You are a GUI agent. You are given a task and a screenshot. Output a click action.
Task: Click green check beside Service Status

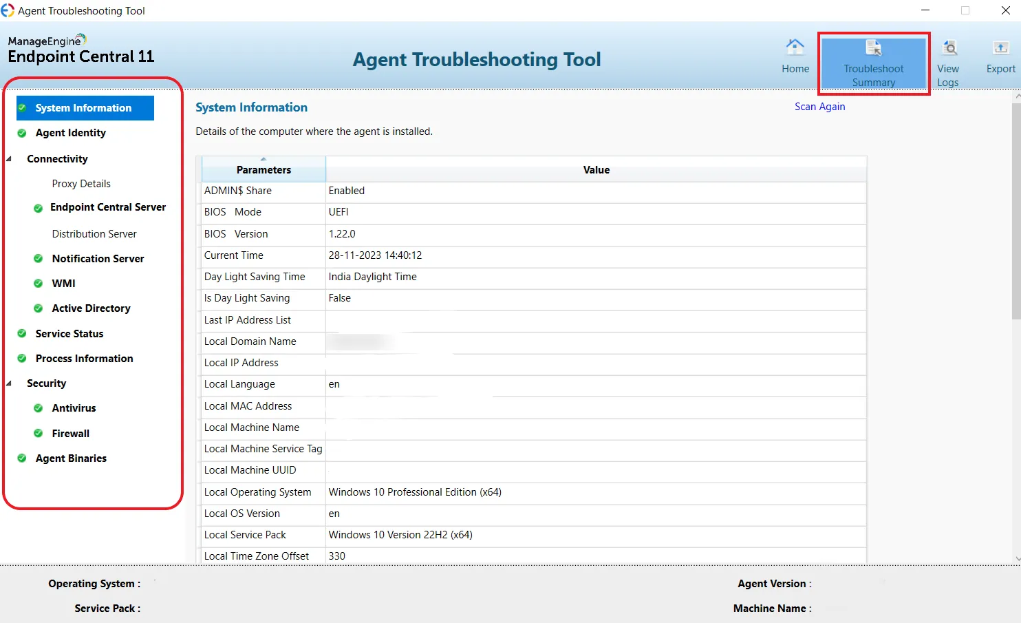(22, 333)
